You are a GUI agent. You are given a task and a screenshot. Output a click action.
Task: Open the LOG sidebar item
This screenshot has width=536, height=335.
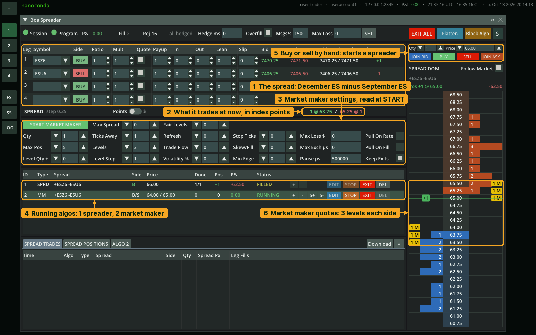click(x=9, y=128)
